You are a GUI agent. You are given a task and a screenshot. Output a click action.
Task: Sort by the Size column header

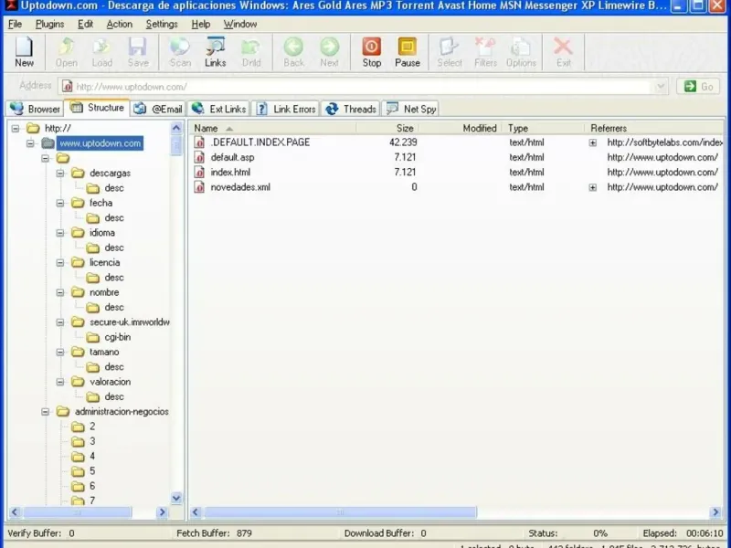click(x=387, y=128)
